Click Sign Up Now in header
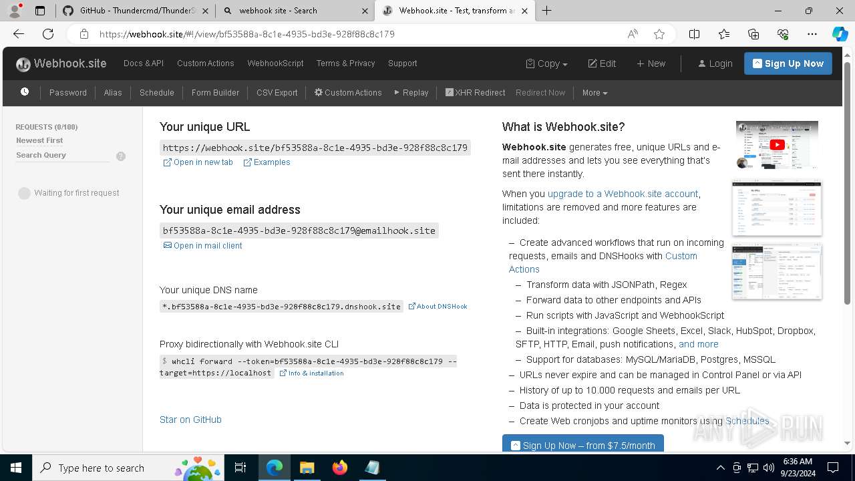 click(x=788, y=63)
